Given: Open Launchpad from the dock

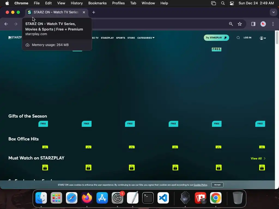Looking at the screenshot, I should click(x=56, y=198).
